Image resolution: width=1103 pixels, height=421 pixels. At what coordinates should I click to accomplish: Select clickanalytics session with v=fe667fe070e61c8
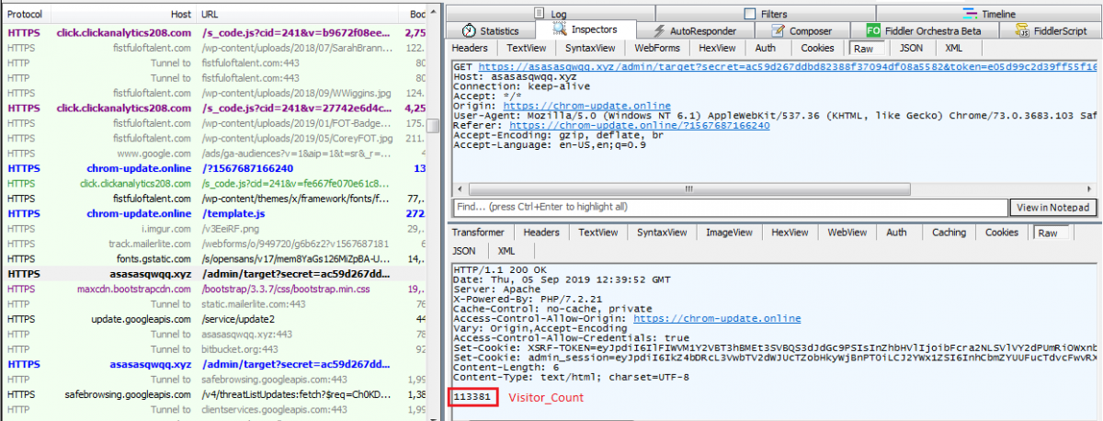(213, 184)
